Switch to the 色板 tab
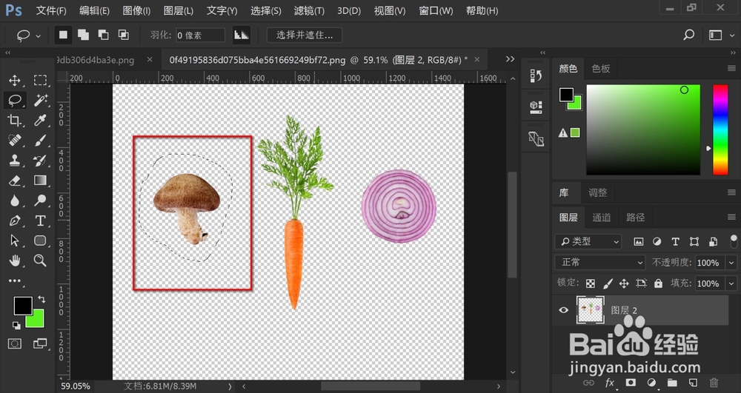The image size is (741, 393). pos(601,69)
